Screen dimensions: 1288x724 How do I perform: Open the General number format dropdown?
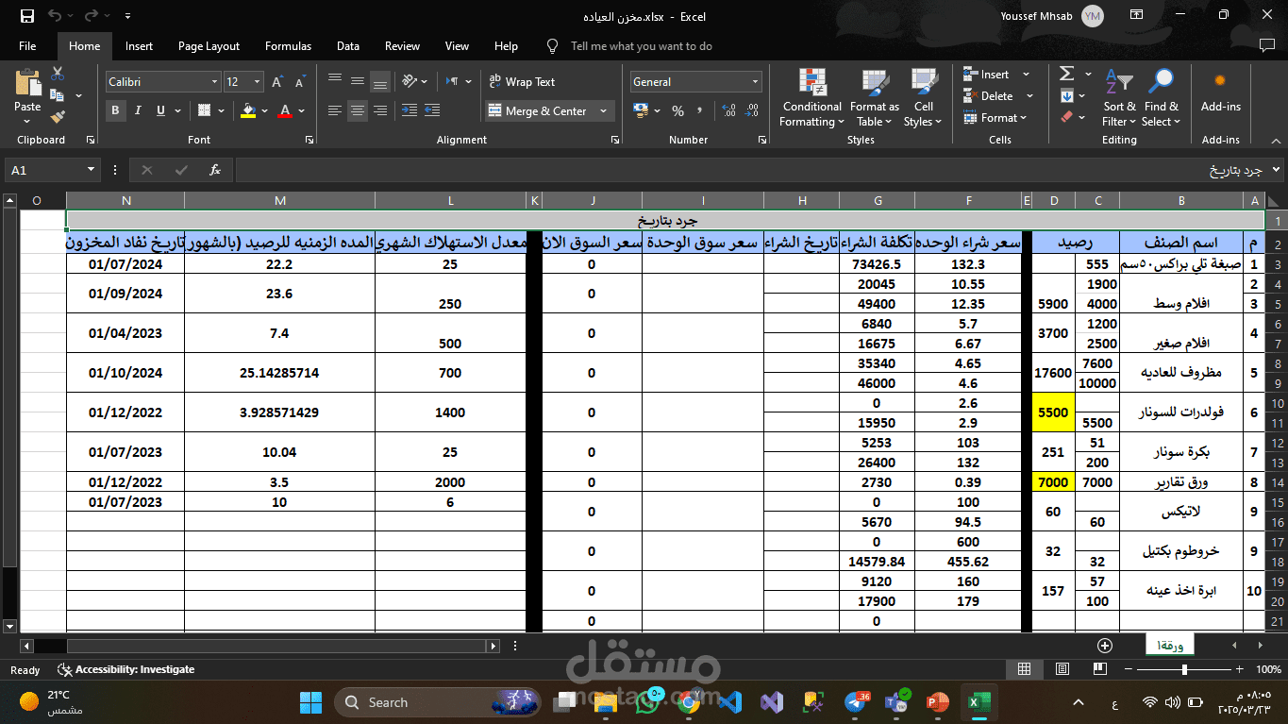pyautogui.click(x=755, y=82)
